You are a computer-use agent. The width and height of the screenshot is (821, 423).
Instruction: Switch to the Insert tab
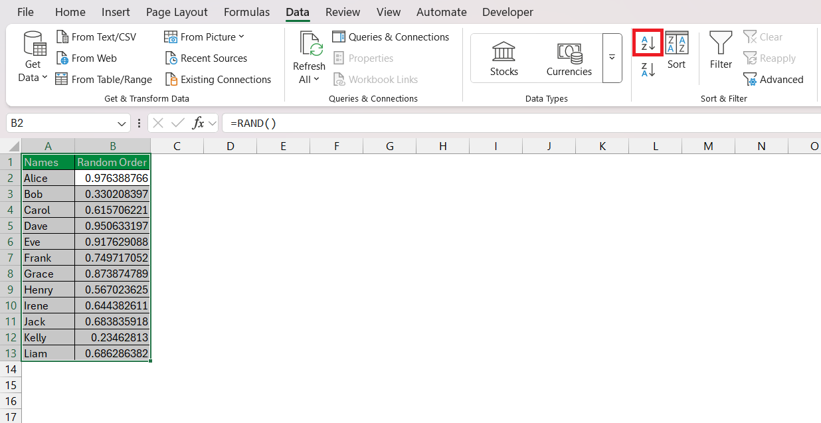click(x=116, y=12)
